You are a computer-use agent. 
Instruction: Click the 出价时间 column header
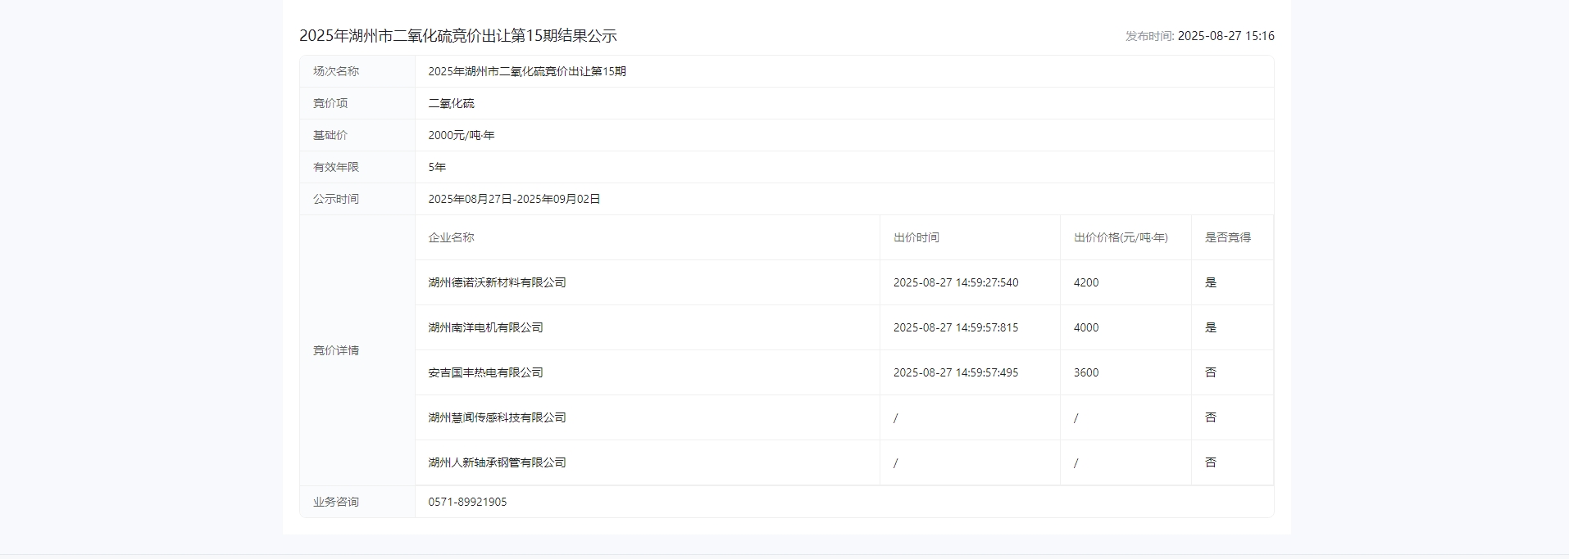(916, 237)
